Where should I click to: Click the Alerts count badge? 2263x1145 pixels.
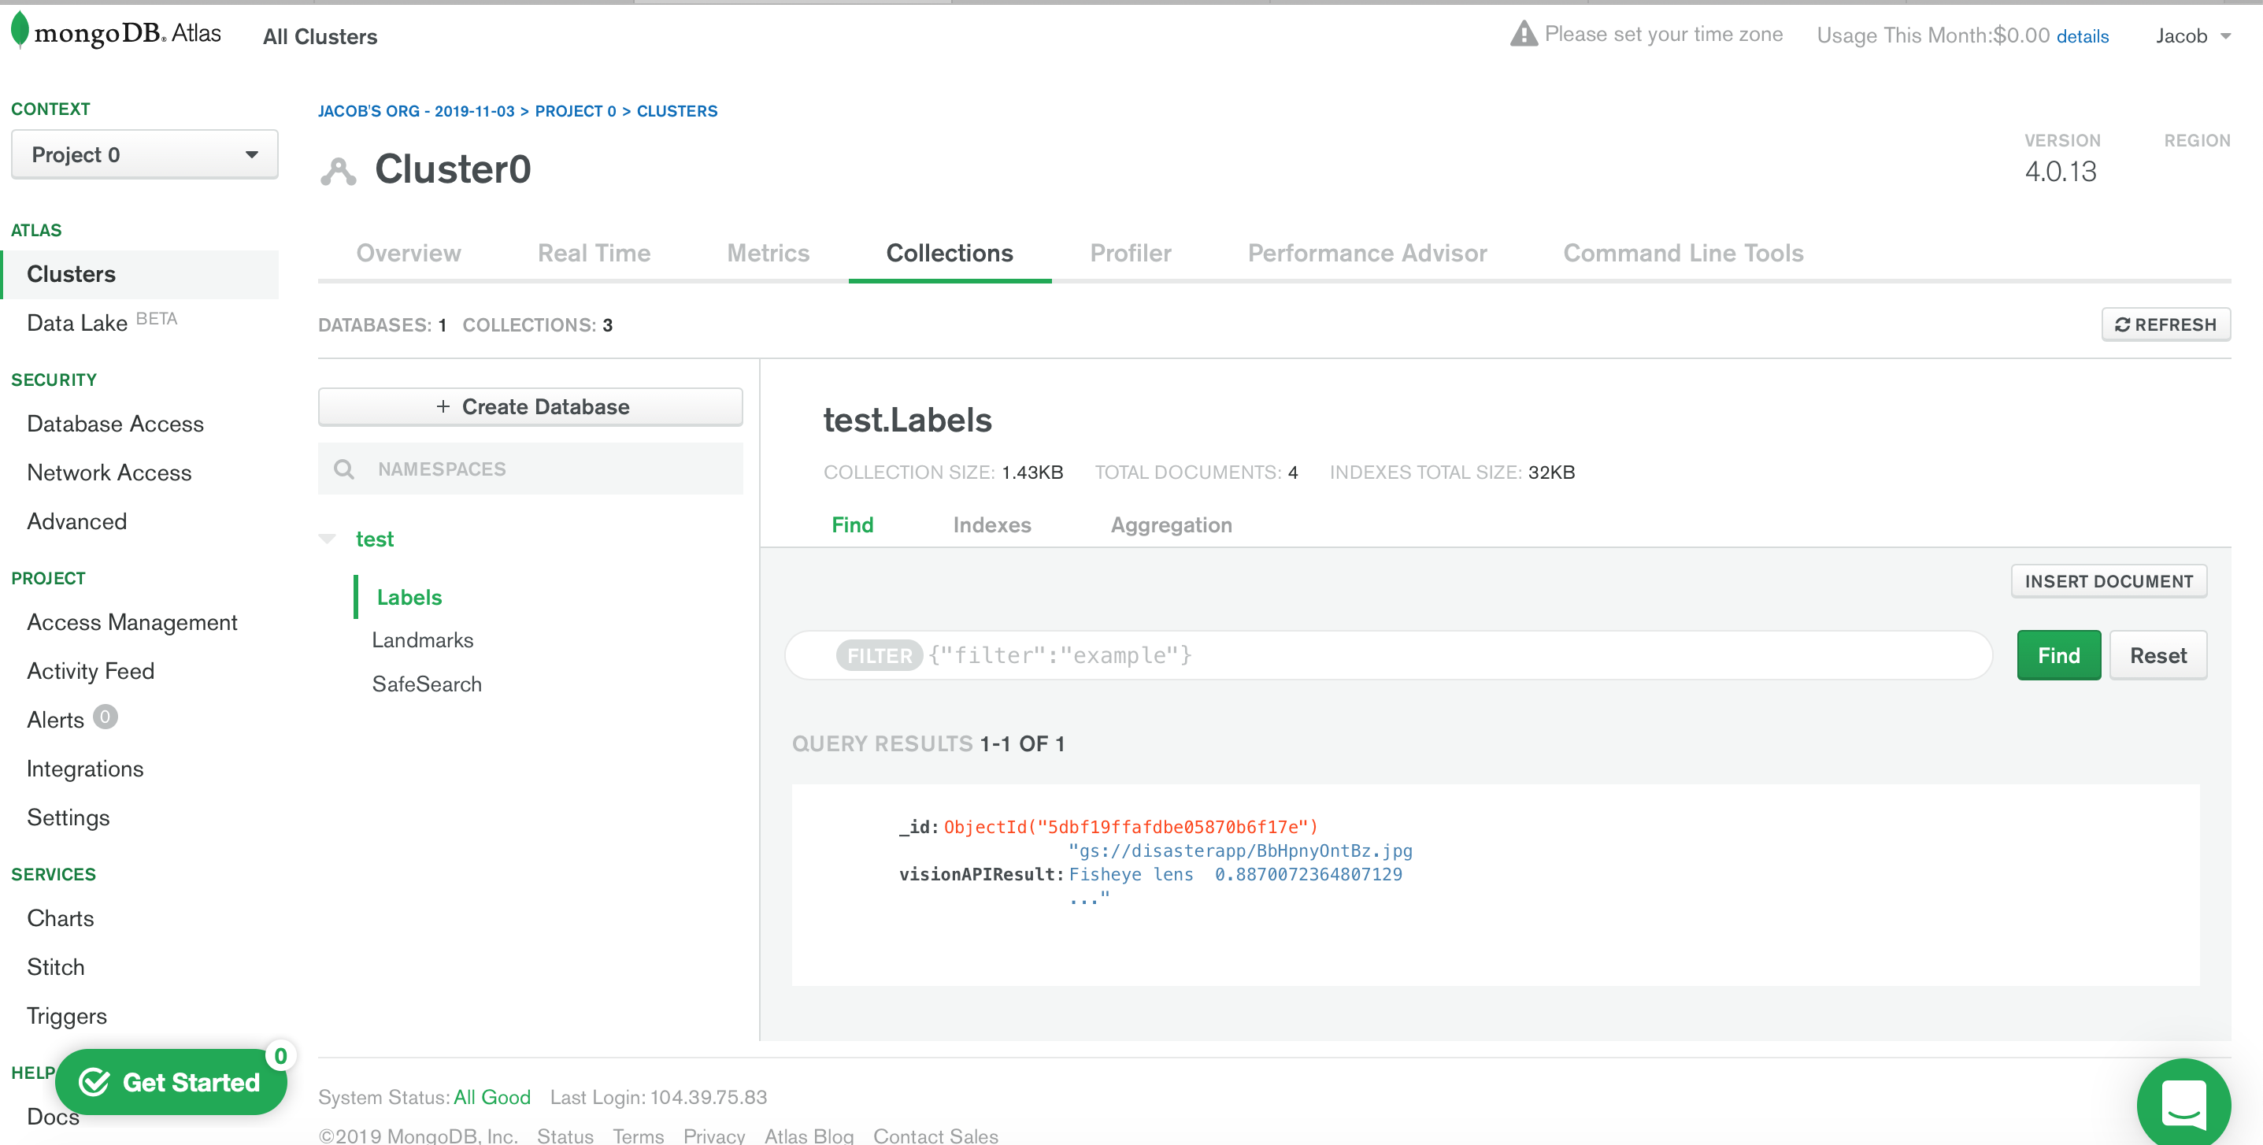click(106, 717)
